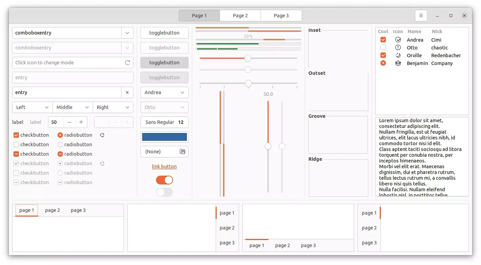Open the Sans Regular font chooser button
Screen dimensions: 481x265
coord(164,122)
